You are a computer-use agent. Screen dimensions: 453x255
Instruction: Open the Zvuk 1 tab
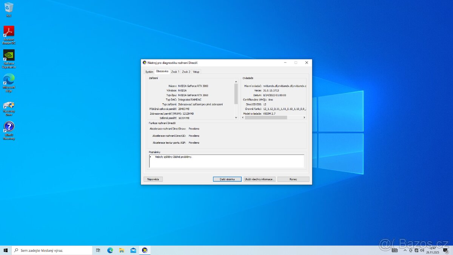point(175,71)
